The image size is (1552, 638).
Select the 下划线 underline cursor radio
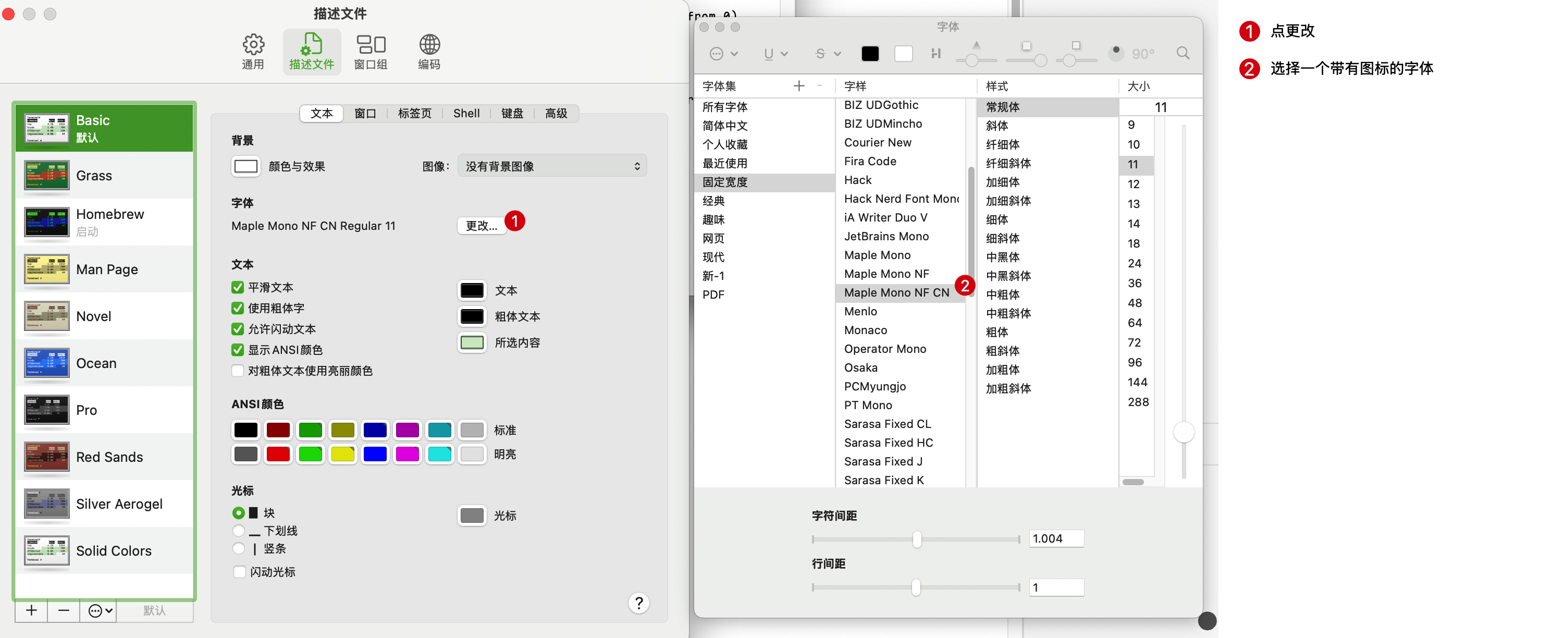point(239,530)
